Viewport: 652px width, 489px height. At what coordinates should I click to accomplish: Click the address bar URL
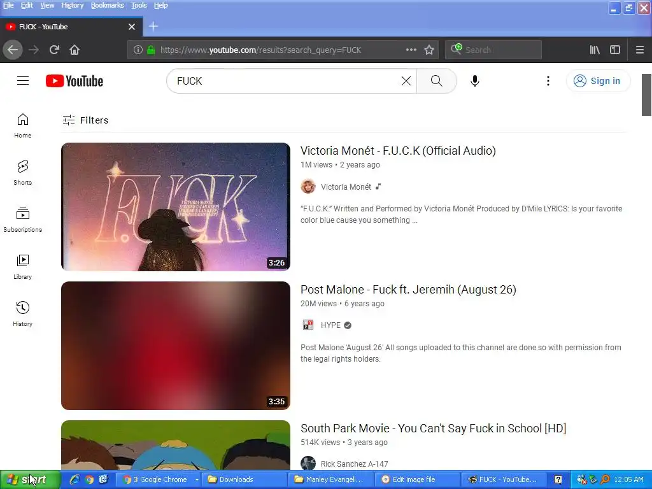(260, 50)
